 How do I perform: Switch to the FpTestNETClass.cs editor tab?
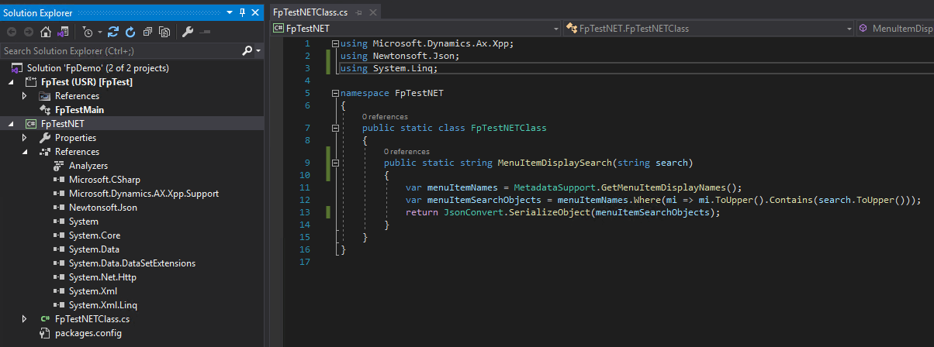[x=310, y=12]
